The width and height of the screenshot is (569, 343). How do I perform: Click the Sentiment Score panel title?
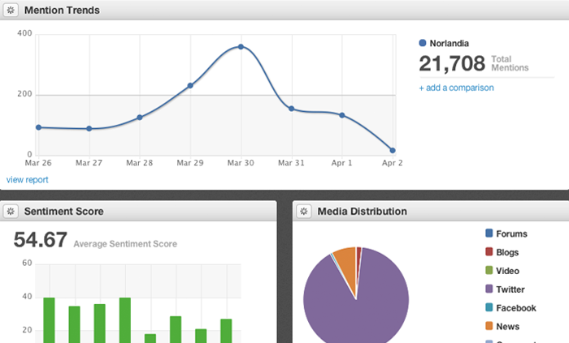(x=64, y=212)
